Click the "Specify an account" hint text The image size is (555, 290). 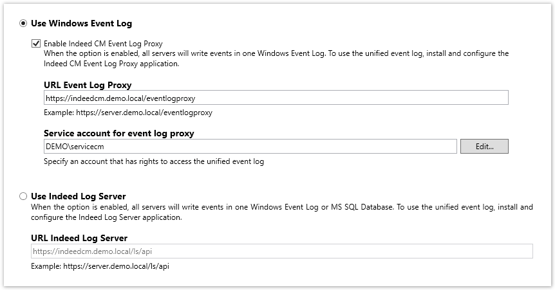point(153,161)
